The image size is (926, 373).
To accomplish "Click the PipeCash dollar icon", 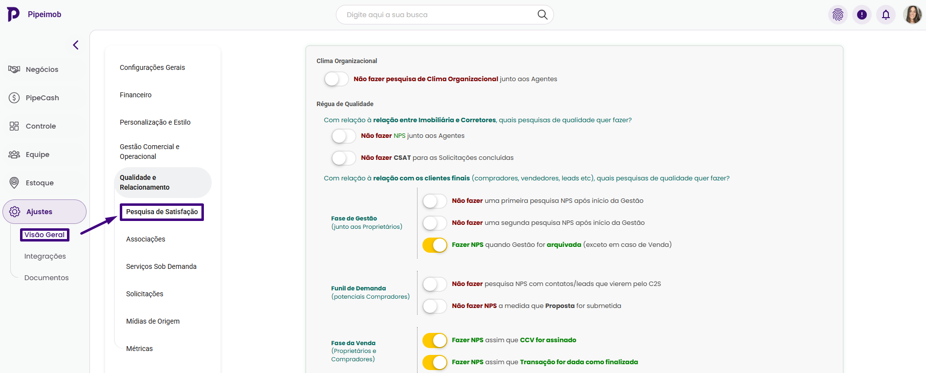I will tap(14, 98).
